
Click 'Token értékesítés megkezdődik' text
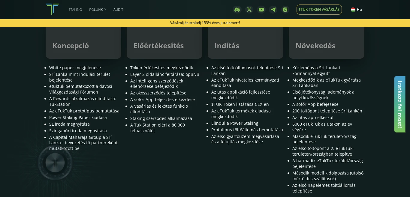pos(161,68)
